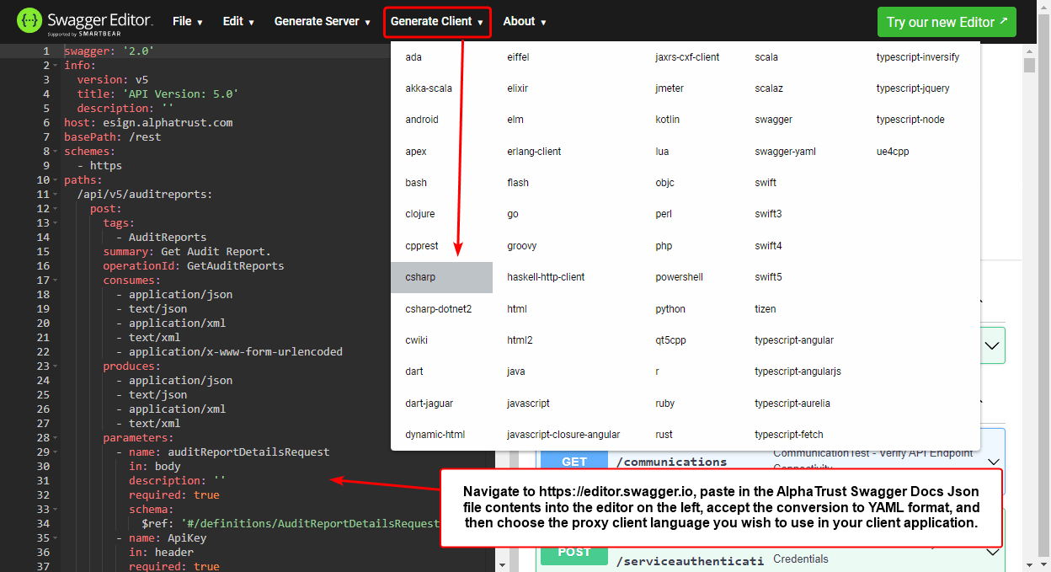Select java client generator

pos(516,372)
